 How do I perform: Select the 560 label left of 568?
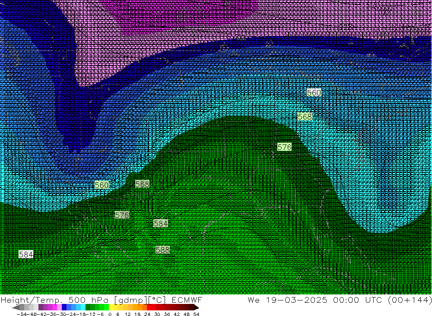pos(102,185)
